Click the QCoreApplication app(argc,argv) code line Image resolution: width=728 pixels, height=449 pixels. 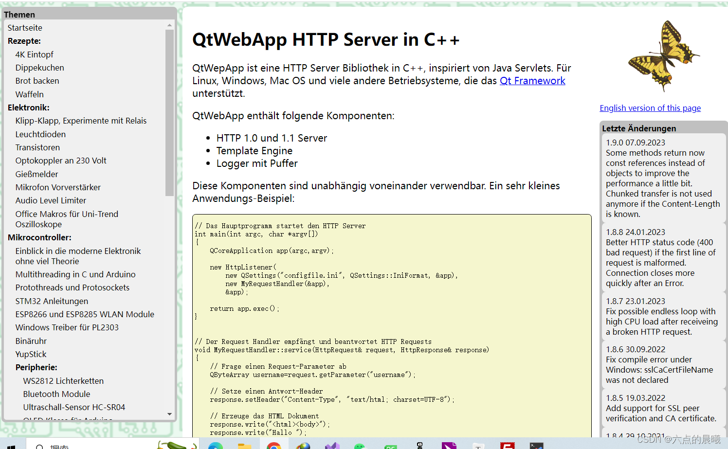[x=272, y=251]
